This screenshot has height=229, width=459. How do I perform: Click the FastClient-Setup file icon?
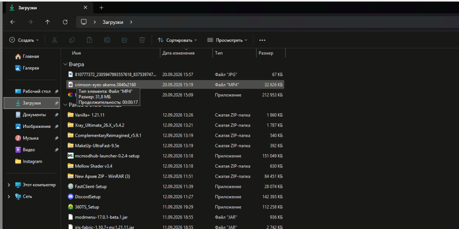click(x=70, y=187)
